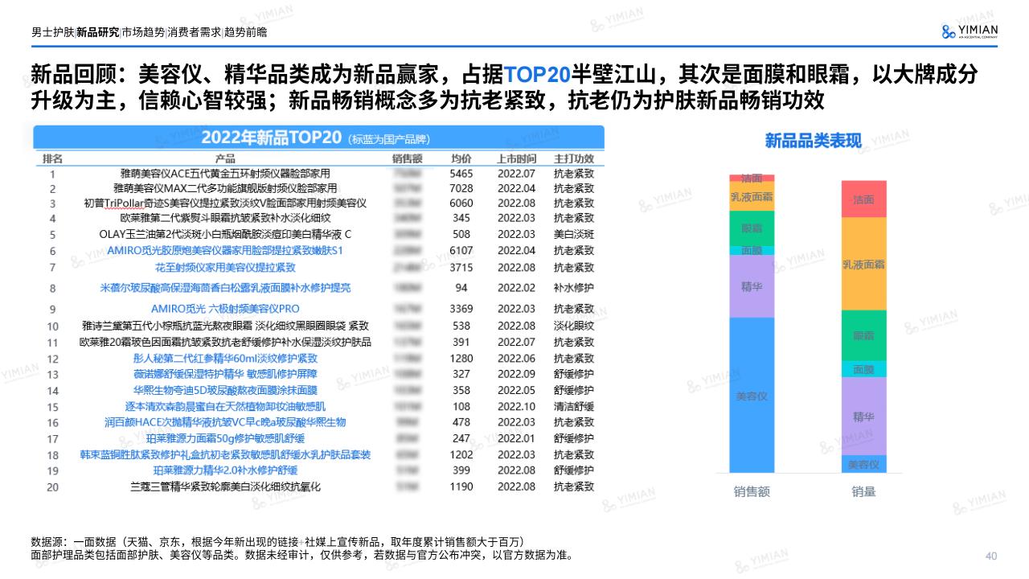Viewport: 1029px width, 579px height.
Task: Select the 润百颜HACE次抛精华液 product name
Action: (x=226, y=422)
